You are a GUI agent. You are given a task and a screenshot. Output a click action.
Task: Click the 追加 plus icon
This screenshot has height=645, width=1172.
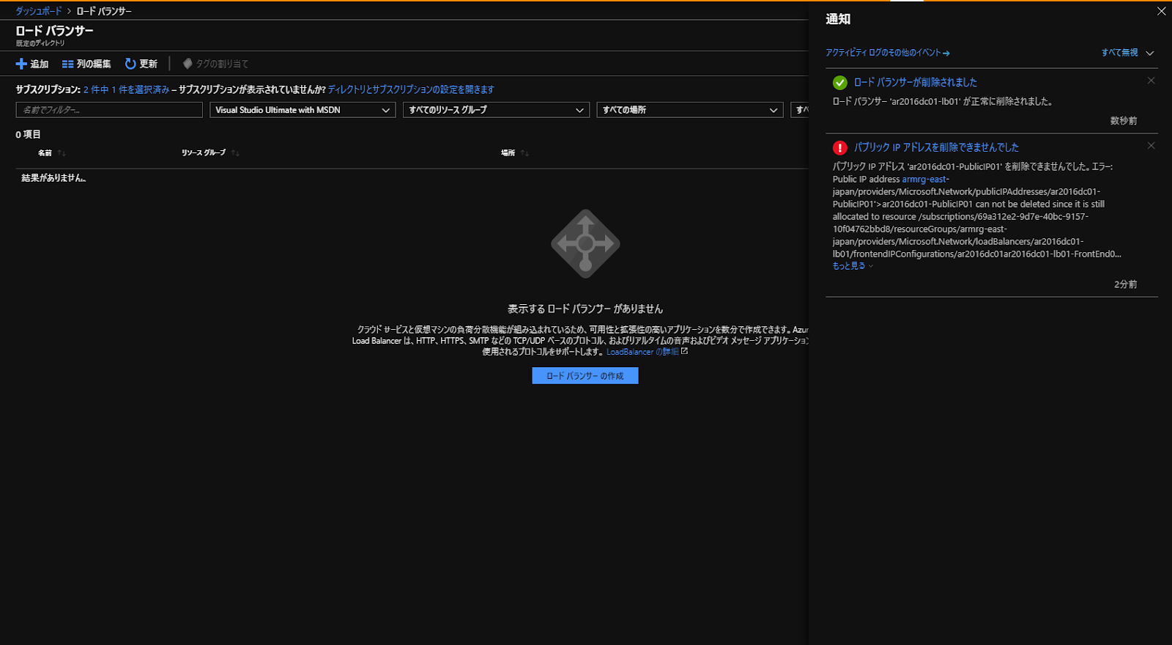pyautogui.click(x=21, y=64)
